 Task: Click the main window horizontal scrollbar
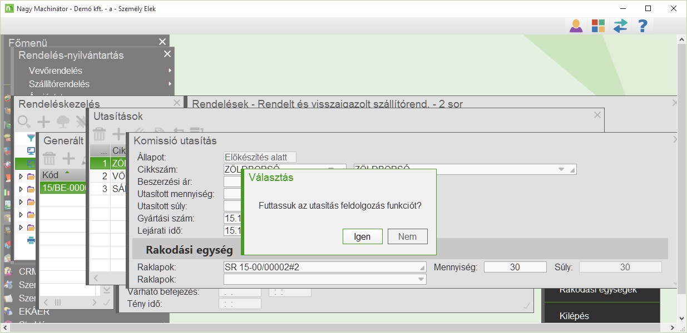(339, 328)
